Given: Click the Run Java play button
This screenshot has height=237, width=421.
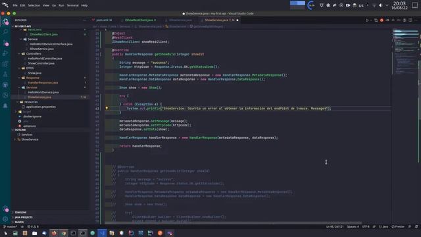Looking at the screenshot, I should click(x=367, y=20).
